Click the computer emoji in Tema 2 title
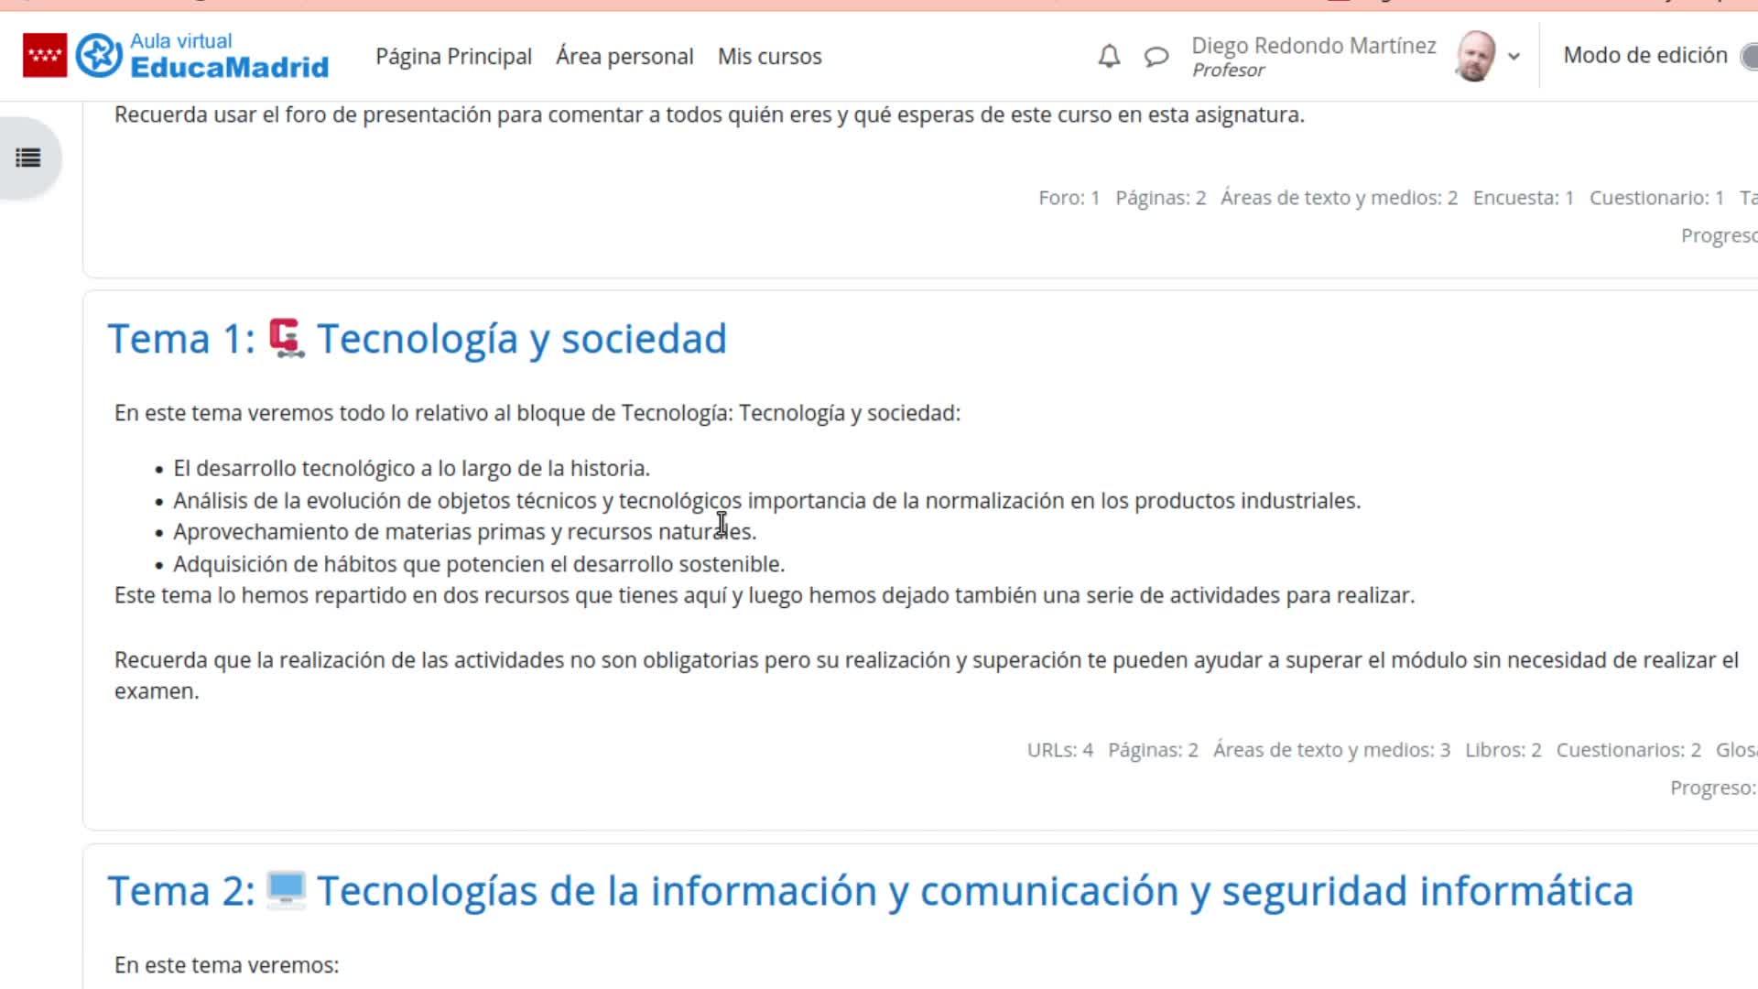Viewport: 1758px width, 989px height. (x=286, y=890)
